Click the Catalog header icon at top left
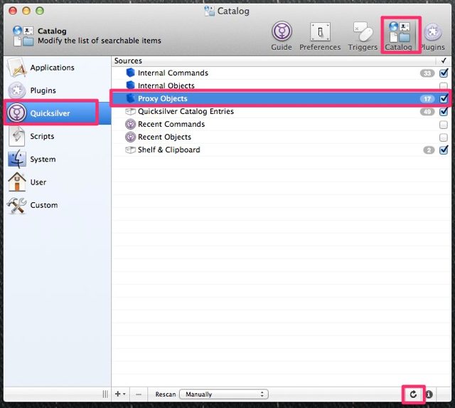Viewport: 455px width, 408px height. point(23,36)
